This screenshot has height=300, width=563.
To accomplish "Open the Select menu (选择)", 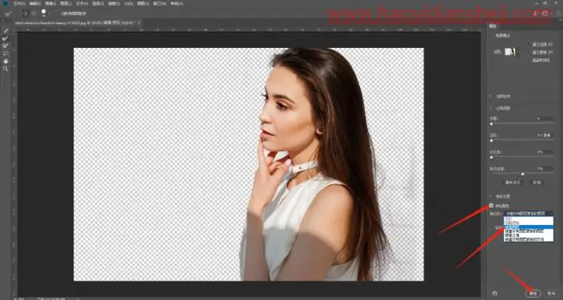I will point(98,4).
